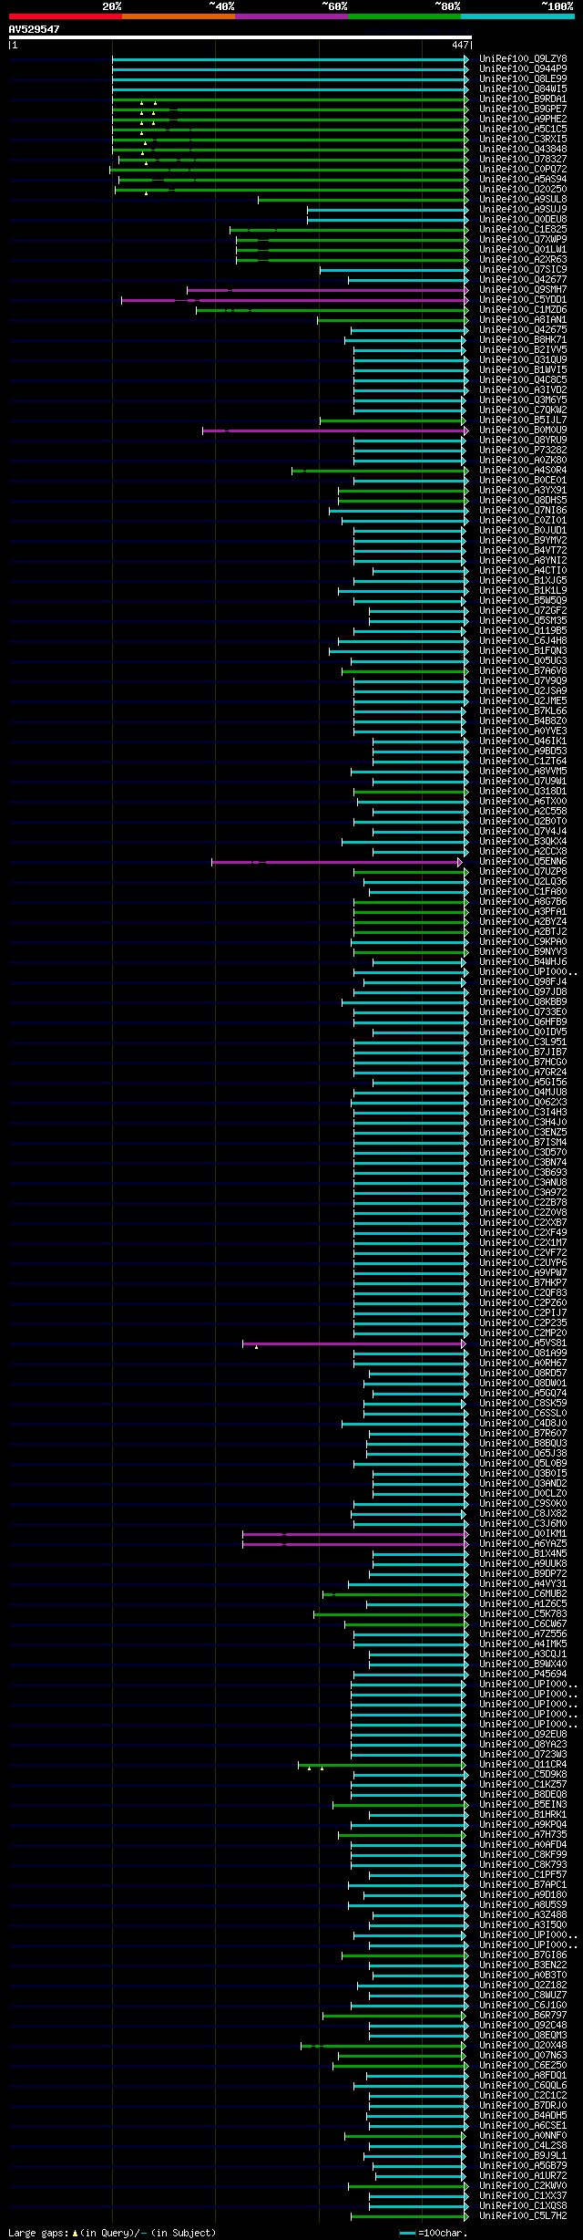Viewport: 583px width, 2240px height.
Task: Select the UniRef100_A9SUL8 label
Action: point(523,200)
